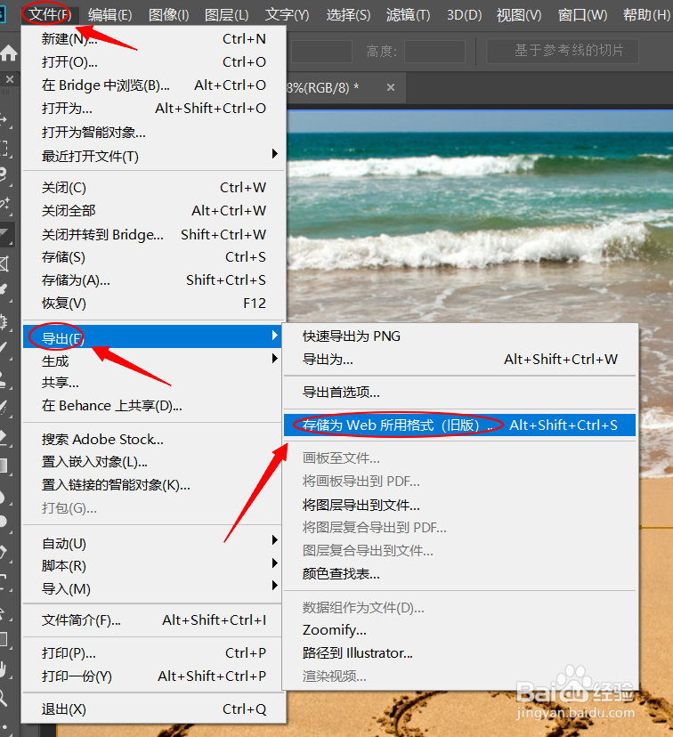Screen dimensions: 673x737
Task: Open the 视图(V) menu
Action: pyautogui.click(x=519, y=14)
